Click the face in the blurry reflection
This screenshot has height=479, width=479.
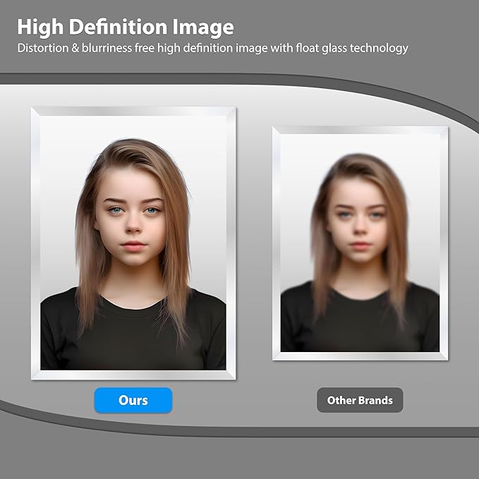pyautogui.click(x=360, y=220)
